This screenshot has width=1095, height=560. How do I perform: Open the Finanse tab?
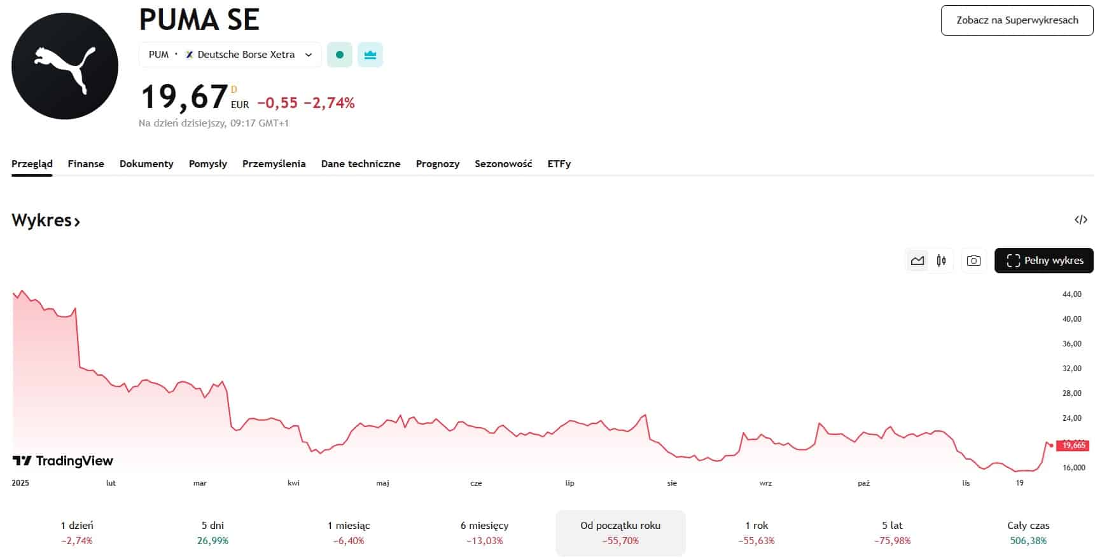point(86,164)
